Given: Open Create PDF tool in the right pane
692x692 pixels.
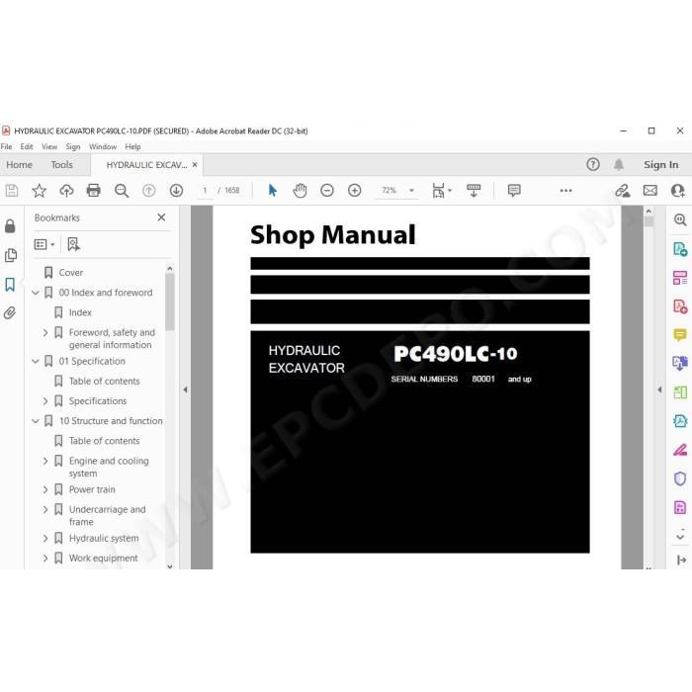Looking at the screenshot, I should (x=680, y=306).
